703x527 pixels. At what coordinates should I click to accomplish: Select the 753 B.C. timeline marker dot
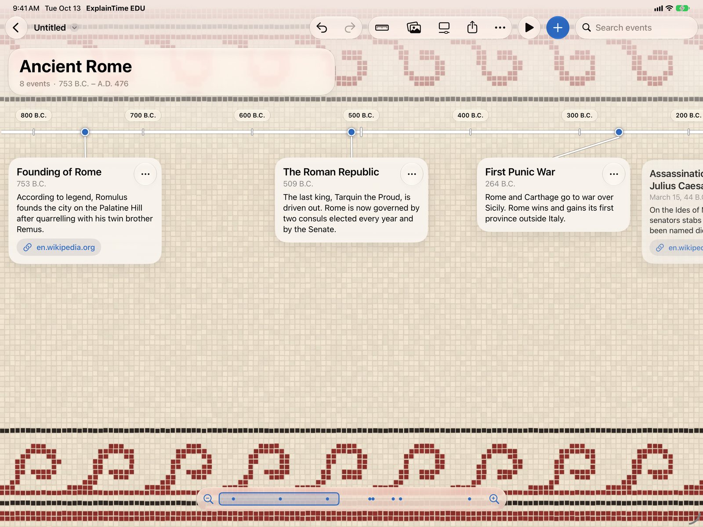pos(85,132)
